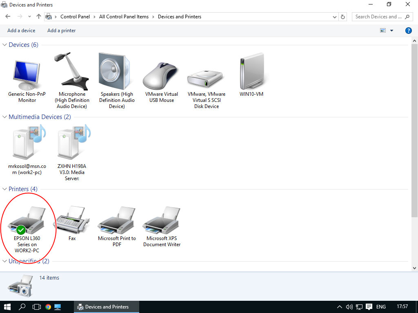Select Microsoft XPS Document Writer icon
This screenshot has height=313, width=418.
tap(162, 222)
